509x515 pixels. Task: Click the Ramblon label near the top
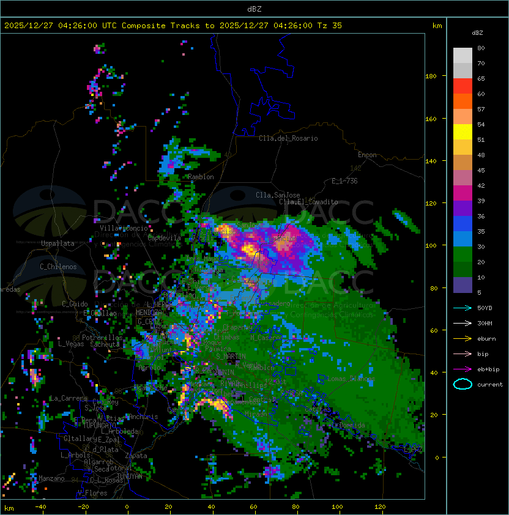(x=201, y=177)
